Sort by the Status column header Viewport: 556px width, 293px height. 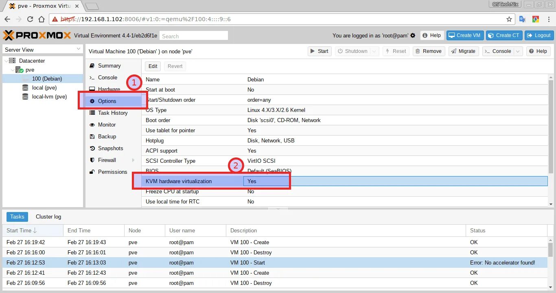(x=506, y=230)
